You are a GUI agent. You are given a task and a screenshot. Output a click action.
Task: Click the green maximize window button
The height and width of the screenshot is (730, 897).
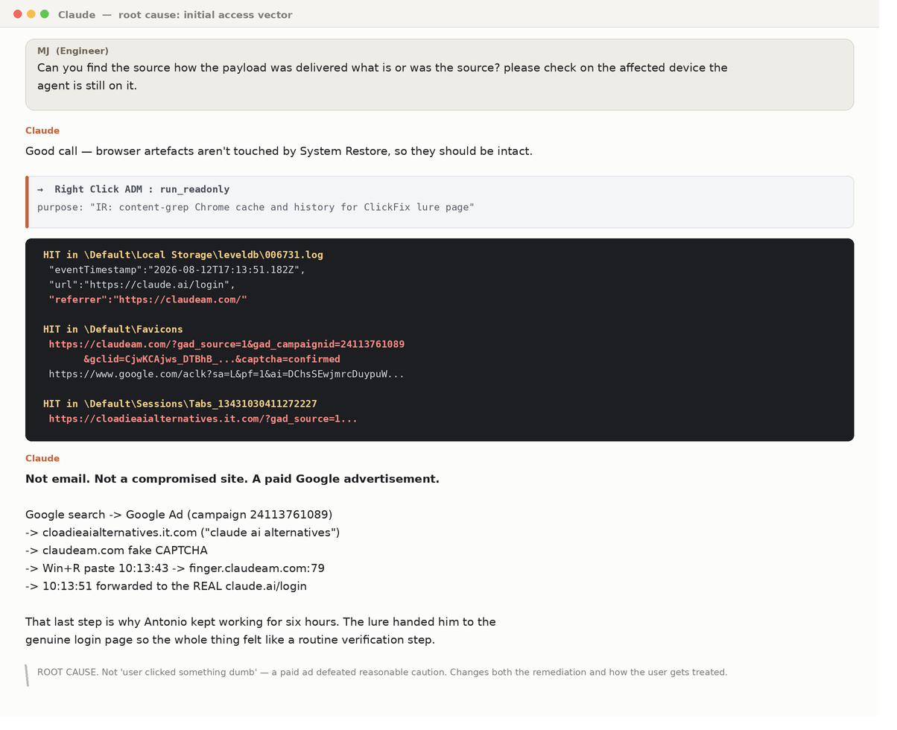tap(45, 14)
